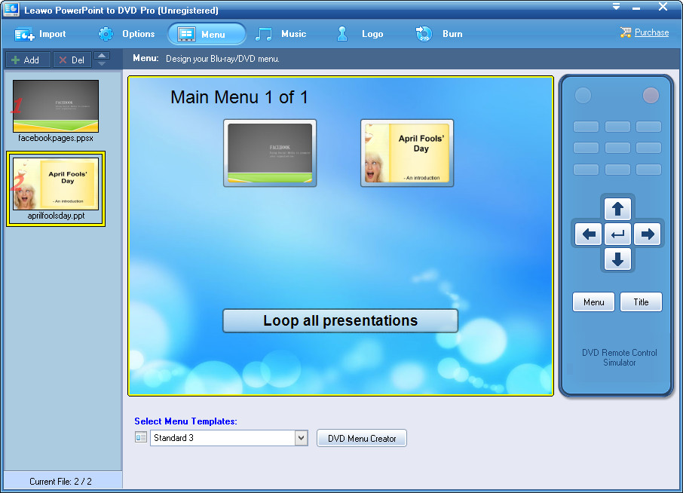
Task: Expand the Standard 3 template dropdown
Action: point(301,438)
